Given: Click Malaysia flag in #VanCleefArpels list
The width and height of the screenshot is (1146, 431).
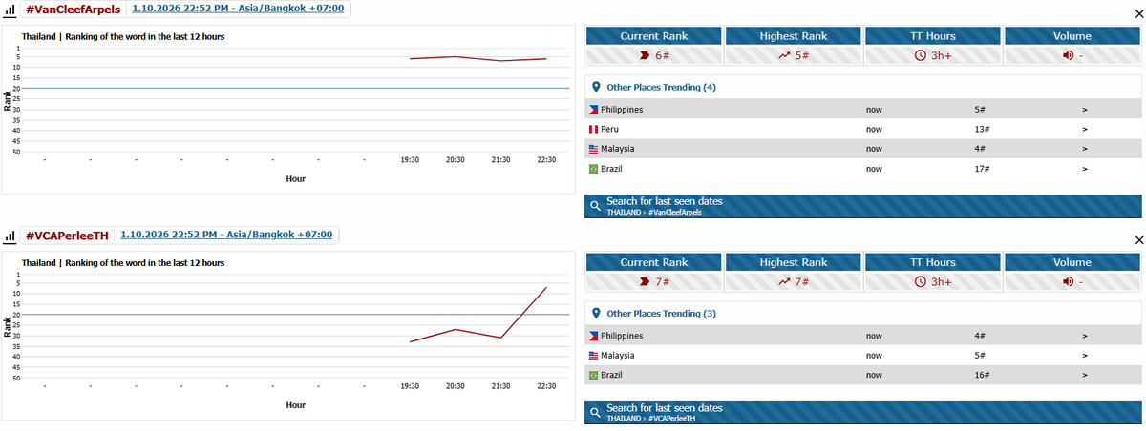Looking at the screenshot, I should coord(593,149).
